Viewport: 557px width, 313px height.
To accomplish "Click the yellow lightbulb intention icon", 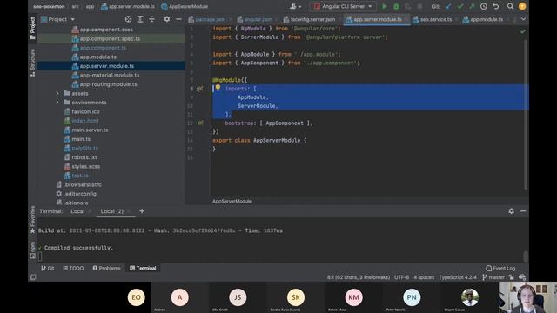I will pyautogui.click(x=218, y=87).
